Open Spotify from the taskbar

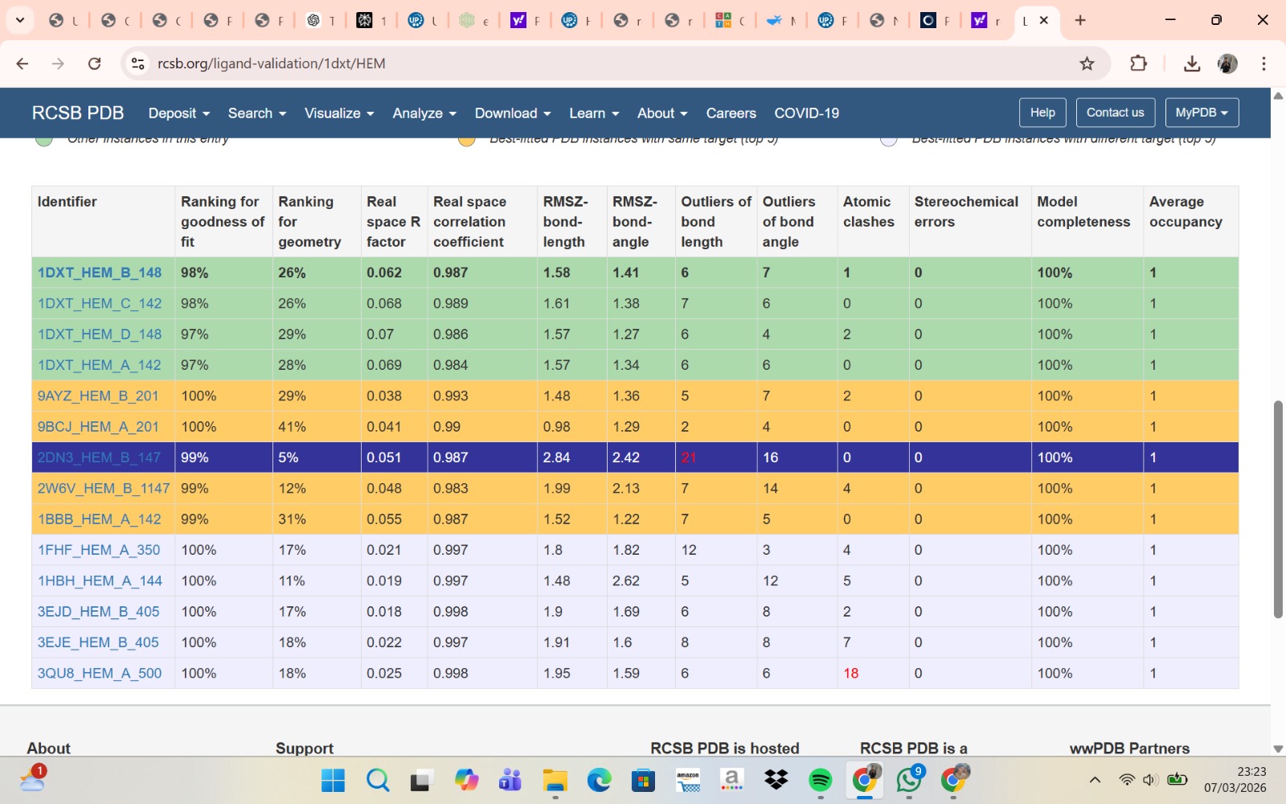820,780
